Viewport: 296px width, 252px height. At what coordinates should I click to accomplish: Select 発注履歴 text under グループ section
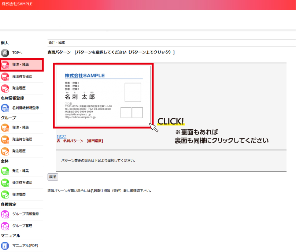click(x=19, y=151)
